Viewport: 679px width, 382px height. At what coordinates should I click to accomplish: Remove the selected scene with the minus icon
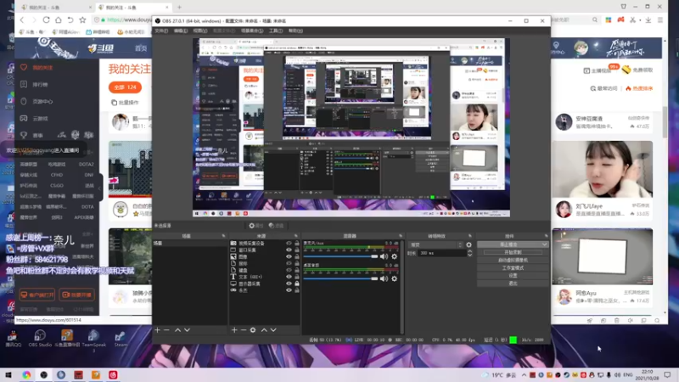click(166, 330)
